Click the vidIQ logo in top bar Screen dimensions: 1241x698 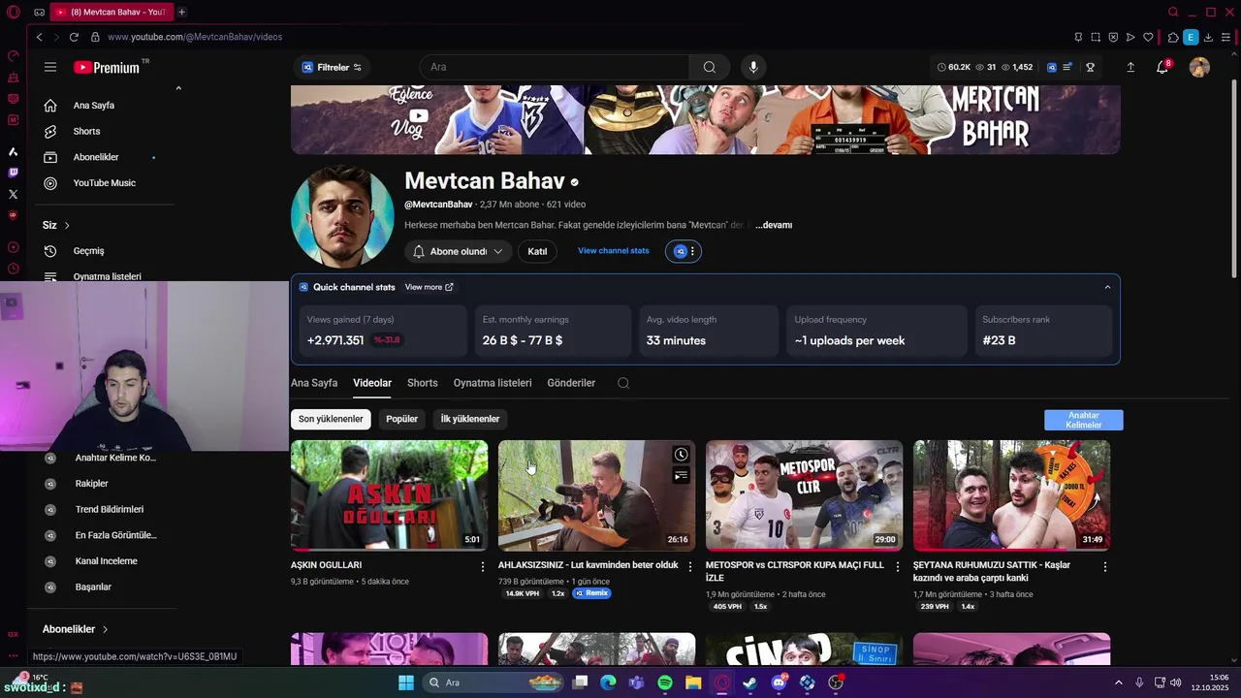pyautogui.click(x=1052, y=67)
